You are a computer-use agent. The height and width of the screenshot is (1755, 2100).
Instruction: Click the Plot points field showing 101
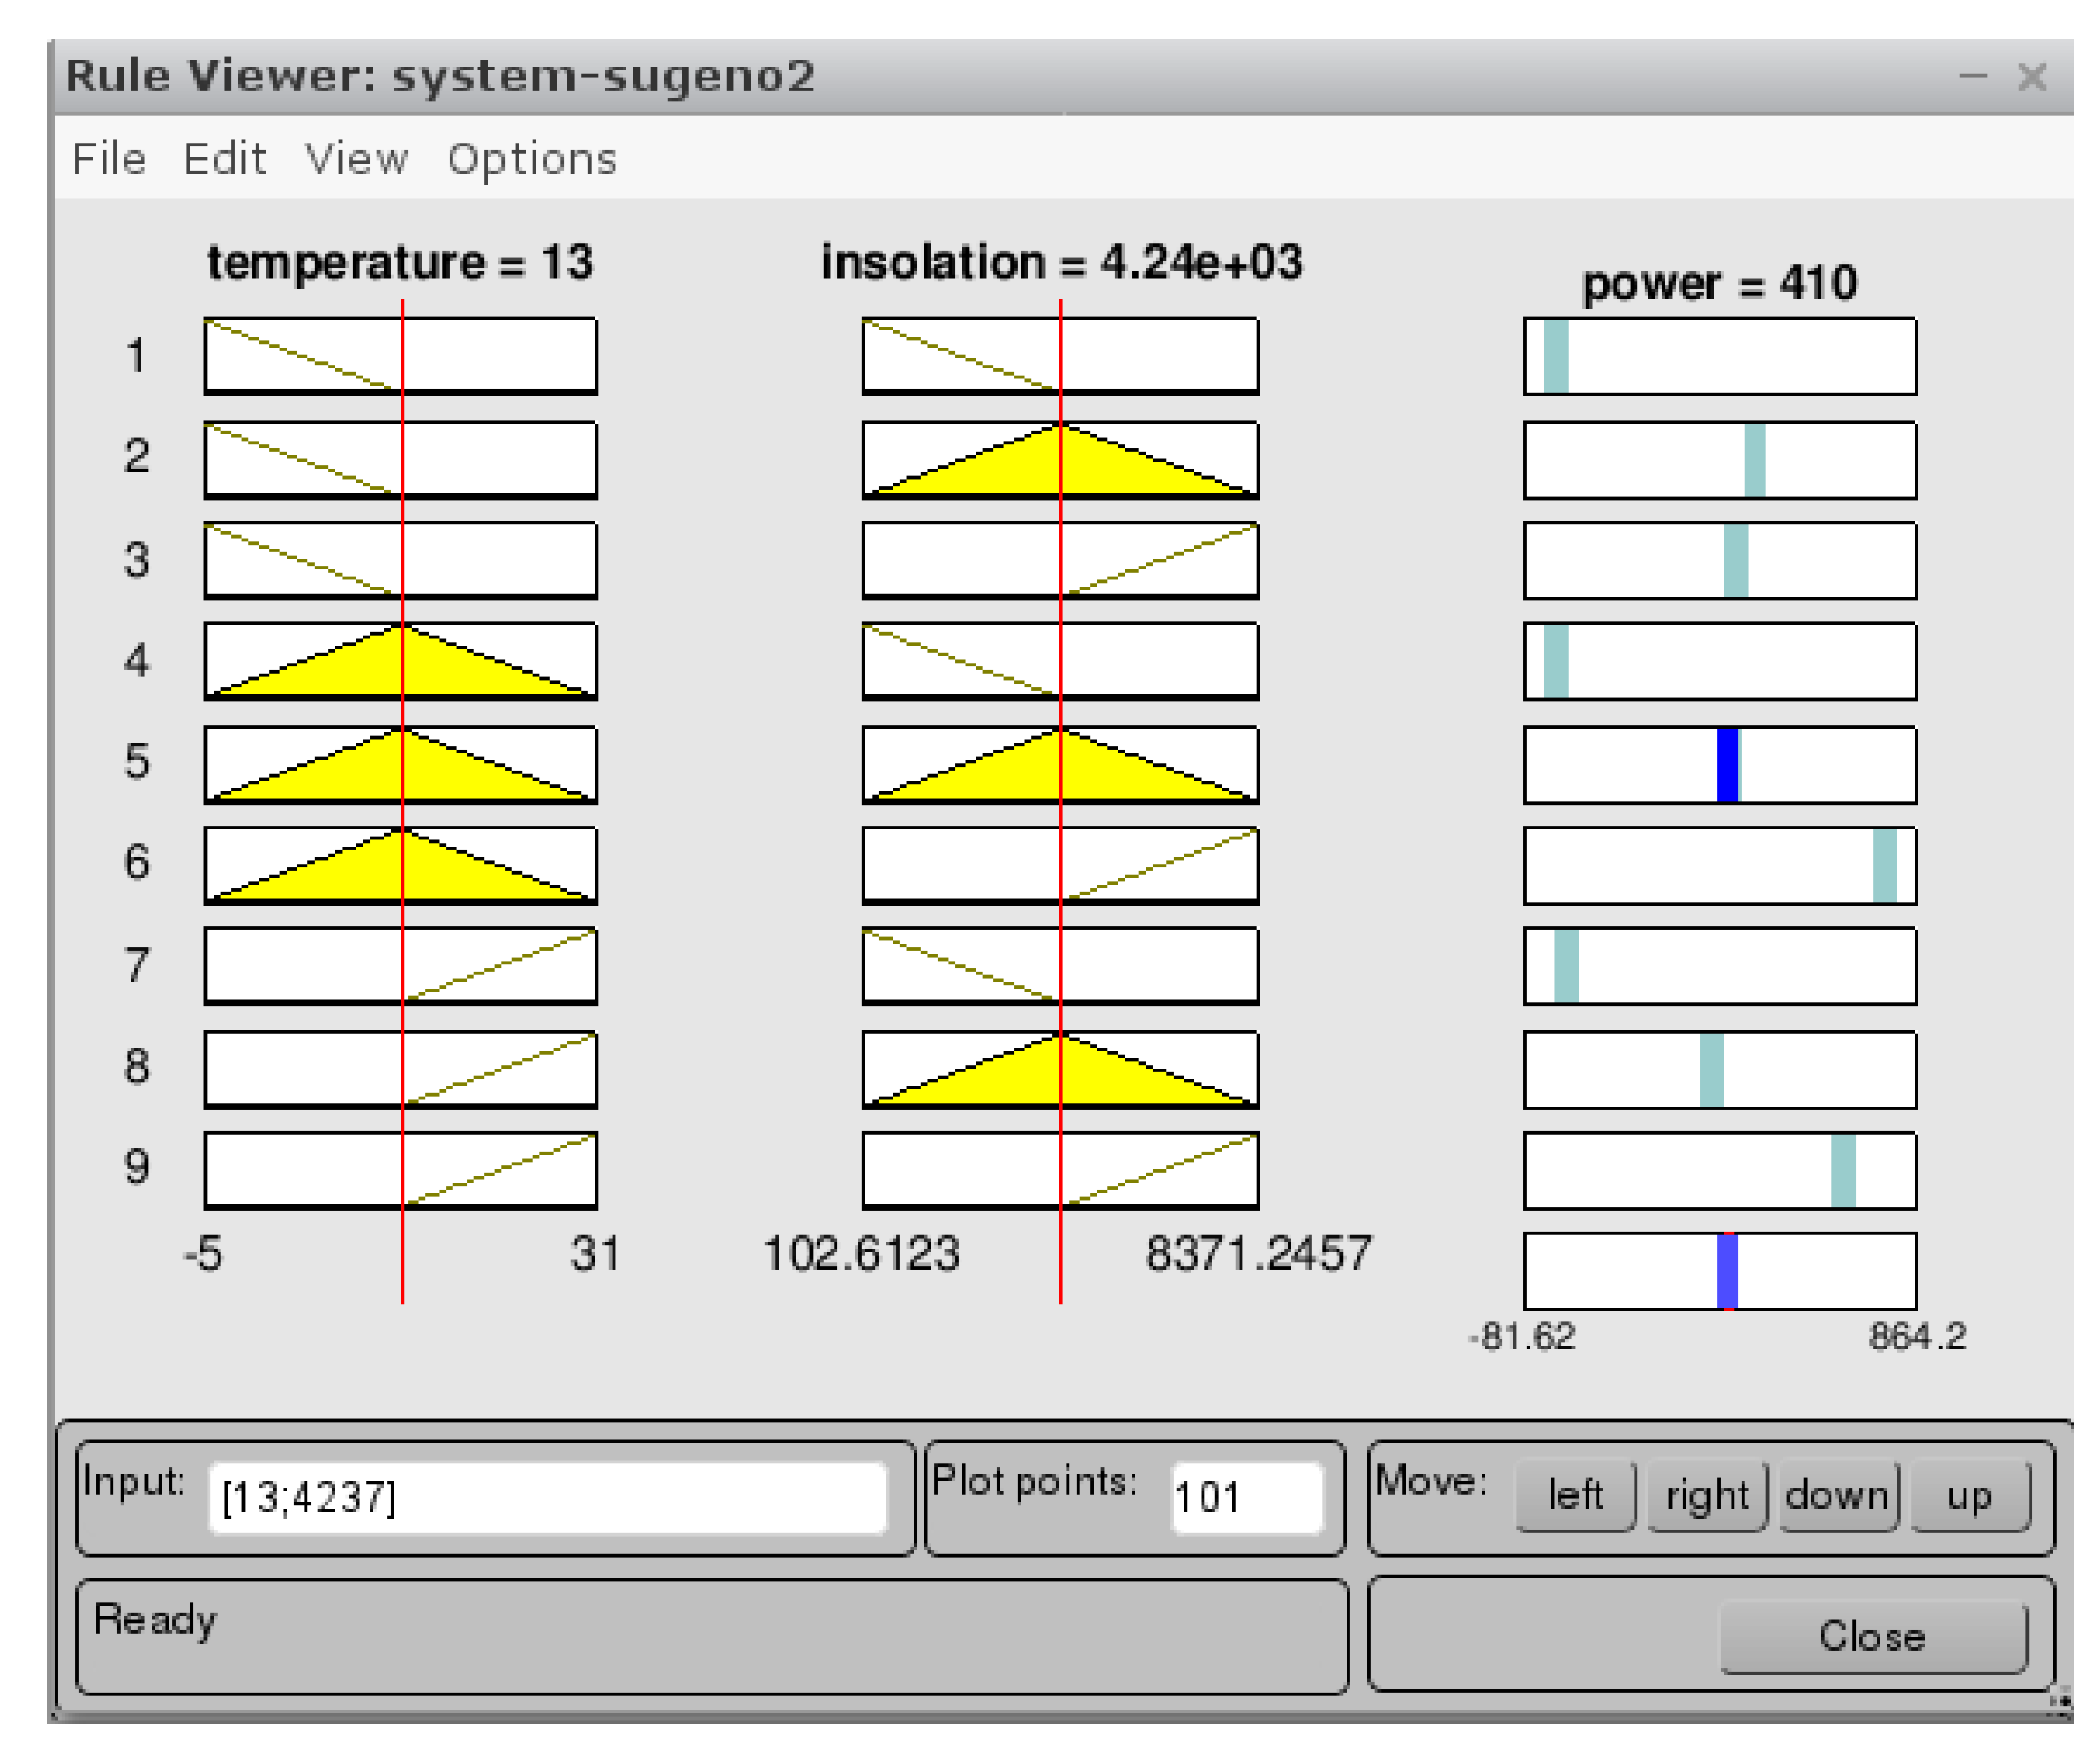(1246, 1498)
